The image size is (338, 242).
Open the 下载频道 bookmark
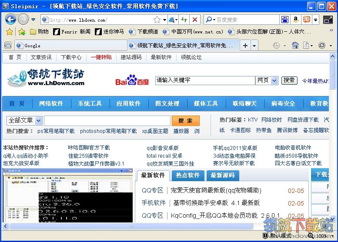pyautogui.click(x=144, y=32)
